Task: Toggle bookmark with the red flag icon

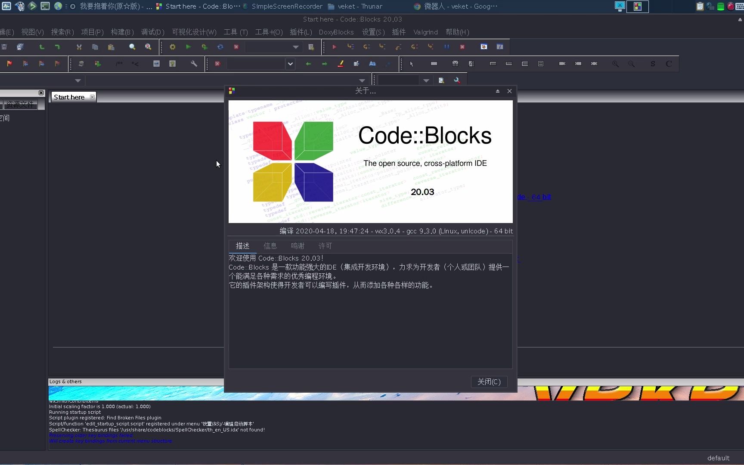Action: pyautogui.click(x=9, y=64)
